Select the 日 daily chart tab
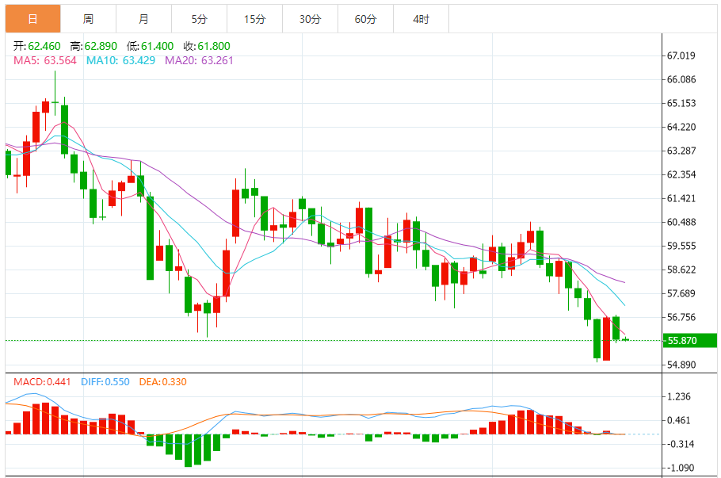The width and height of the screenshot is (721, 478). point(32,19)
